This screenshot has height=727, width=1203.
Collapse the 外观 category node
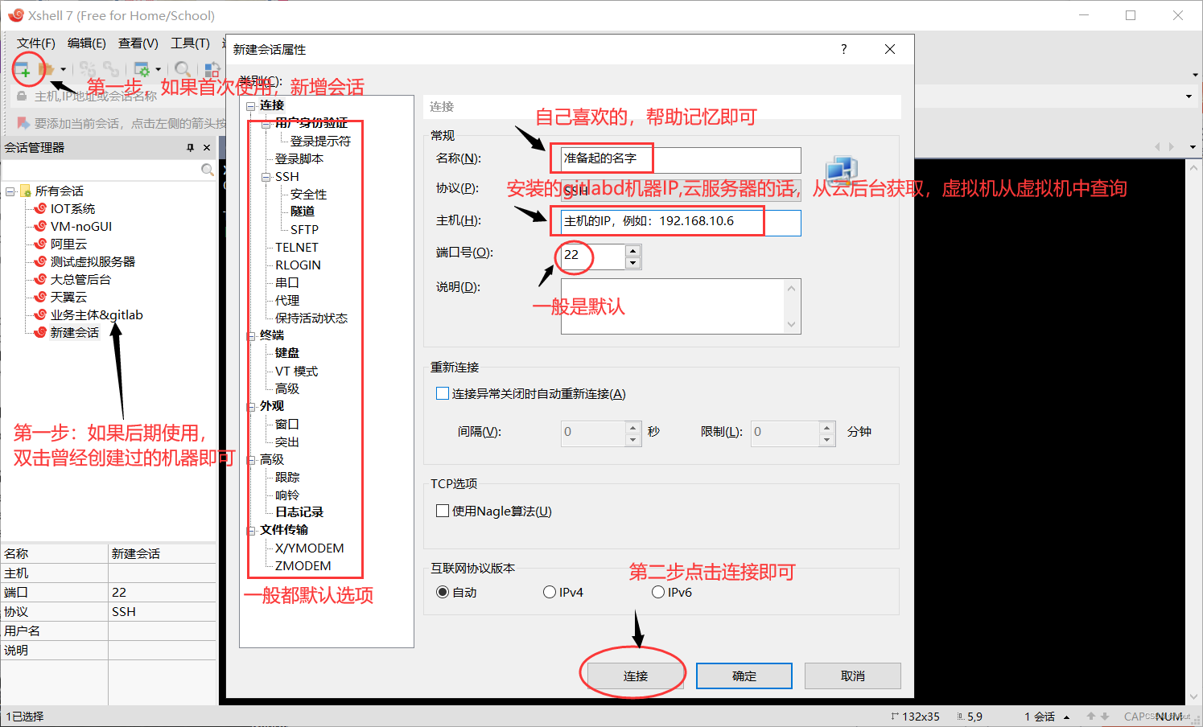tap(250, 407)
